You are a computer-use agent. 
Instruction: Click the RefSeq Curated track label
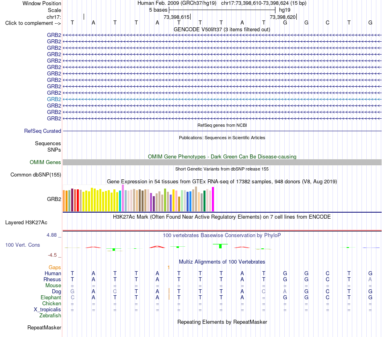pyautogui.click(x=42, y=131)
